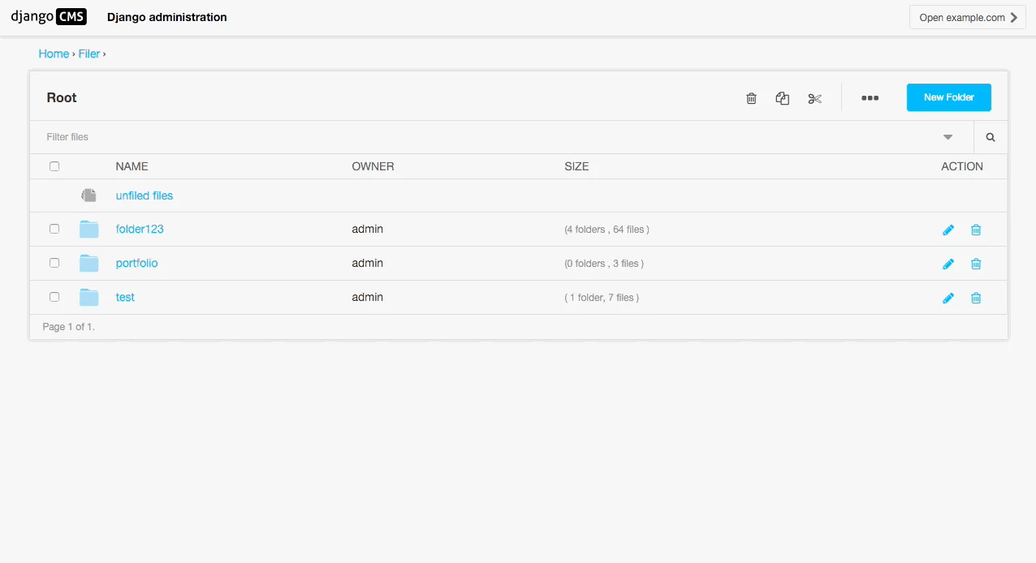
Task: Click the delete trash icon in the toolbar
Action: [x=751, y=98]
